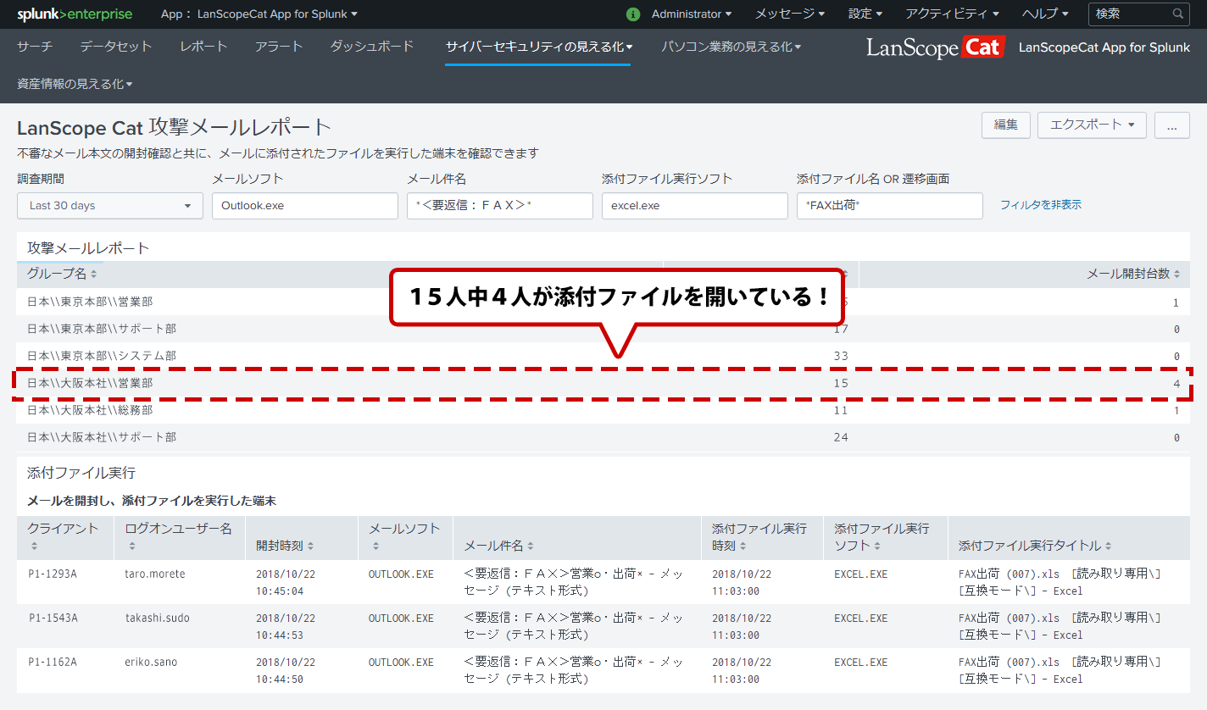Go to the アラート tab
Image resolution: width=1207 pixels, height=710 pixels.
tap(279, 47)
